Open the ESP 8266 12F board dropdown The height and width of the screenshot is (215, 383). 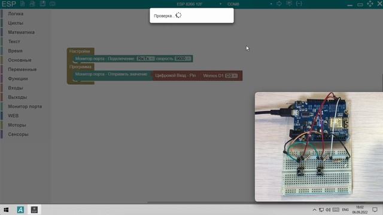(199, 4)
